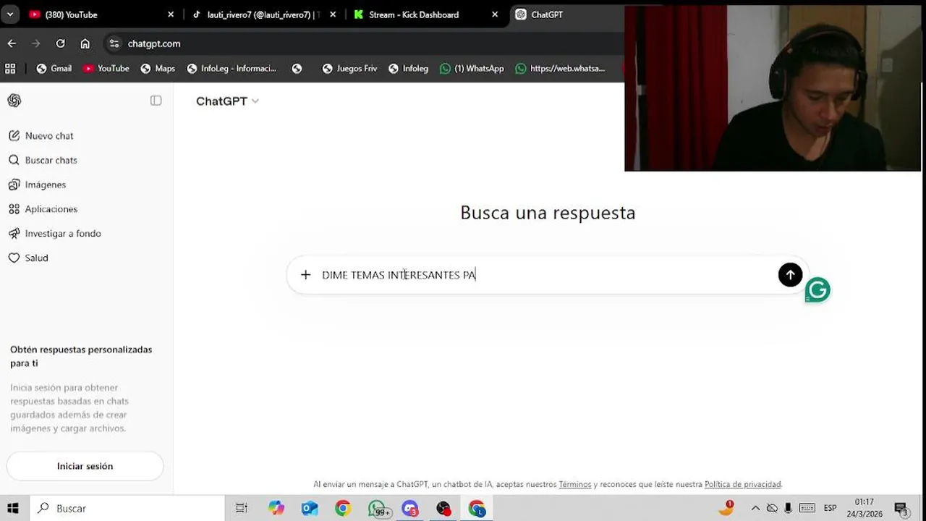Close the YouTube tab
The width and height of the screenshot is (926, 521).
coord(171,14)
